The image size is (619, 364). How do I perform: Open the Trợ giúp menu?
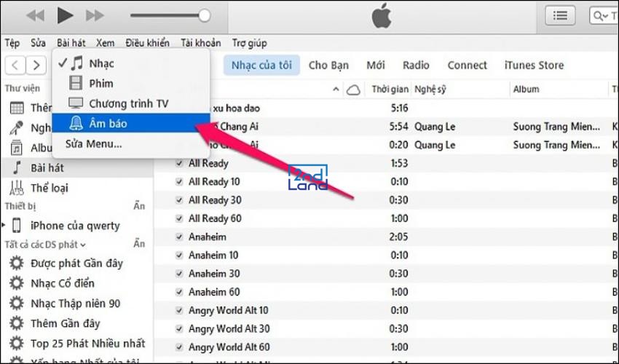pyautogui.click(x=249, y=43)
